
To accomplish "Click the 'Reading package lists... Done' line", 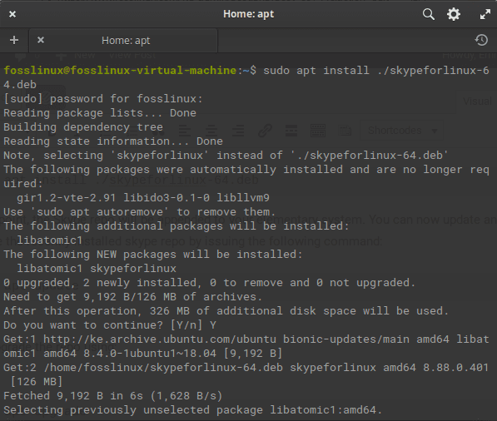I will tap(100, 113).
